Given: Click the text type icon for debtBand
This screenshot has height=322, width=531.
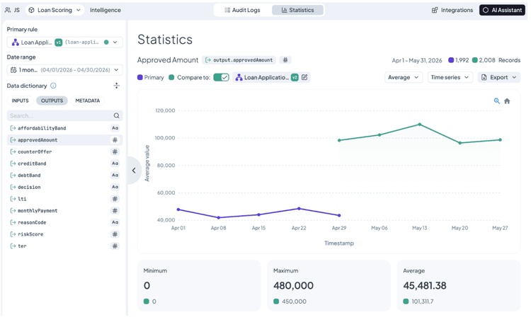Looking at the screenshot, I should coord(115,176).
